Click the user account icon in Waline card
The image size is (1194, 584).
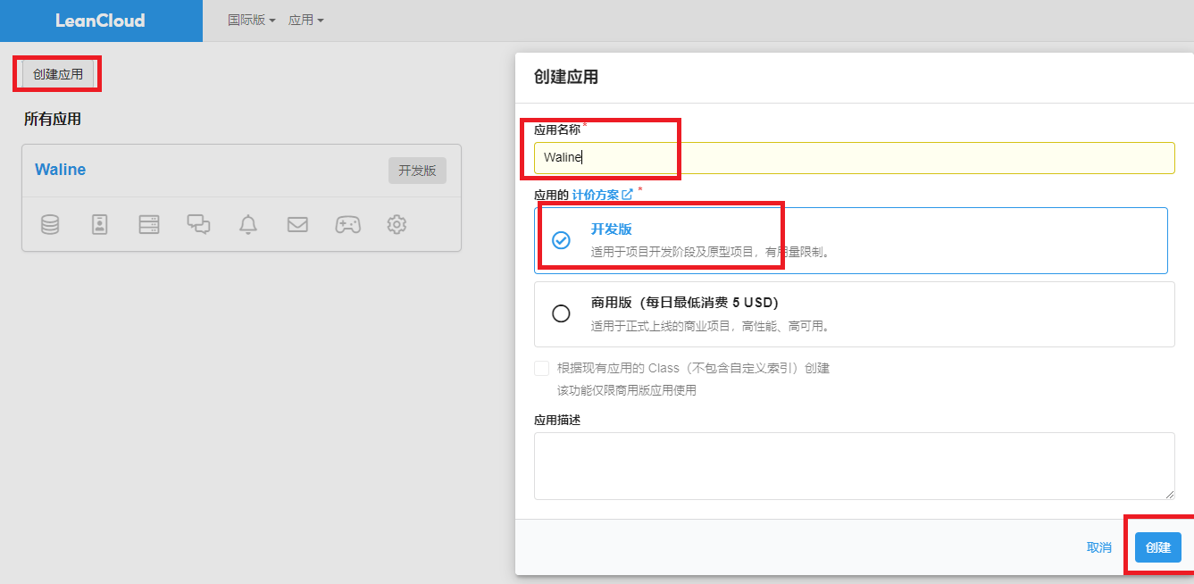point(99,224)
